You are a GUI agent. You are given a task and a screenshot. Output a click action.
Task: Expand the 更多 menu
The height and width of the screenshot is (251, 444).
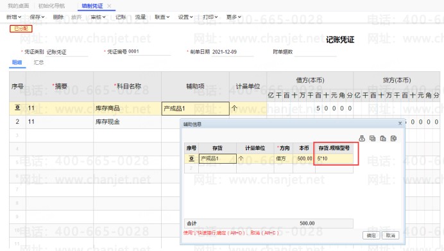234,17
